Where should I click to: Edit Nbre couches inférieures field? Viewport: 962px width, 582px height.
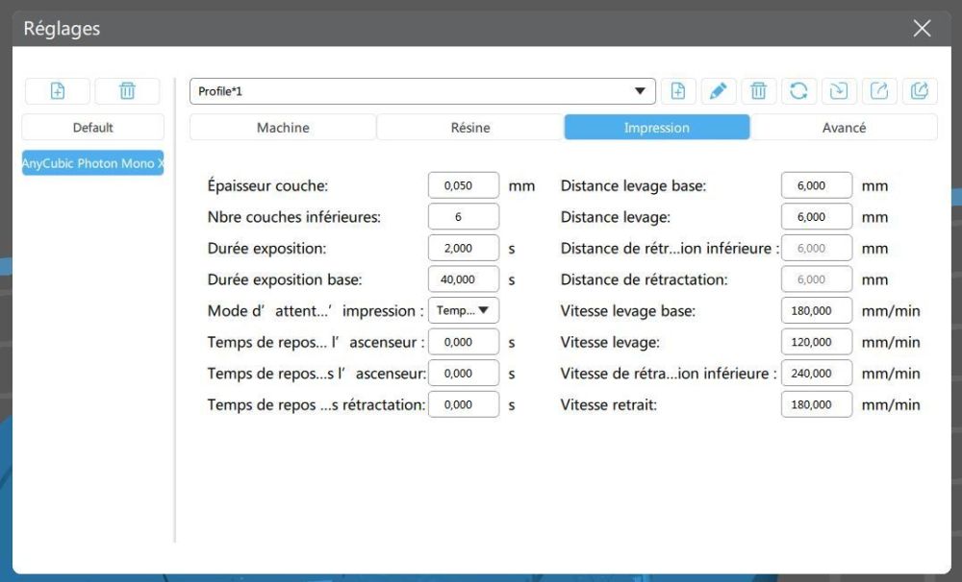(464, 217)
